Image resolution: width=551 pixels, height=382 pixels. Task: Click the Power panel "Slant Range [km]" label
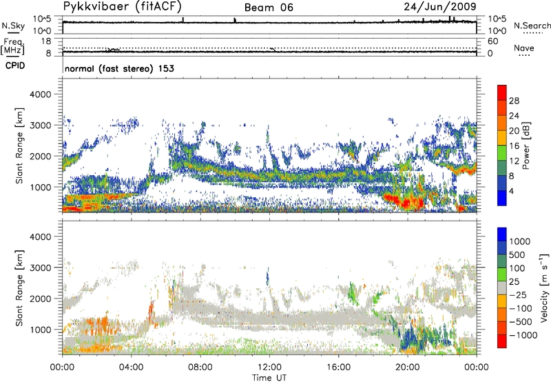pyautogui.click(x=19, y=145)
